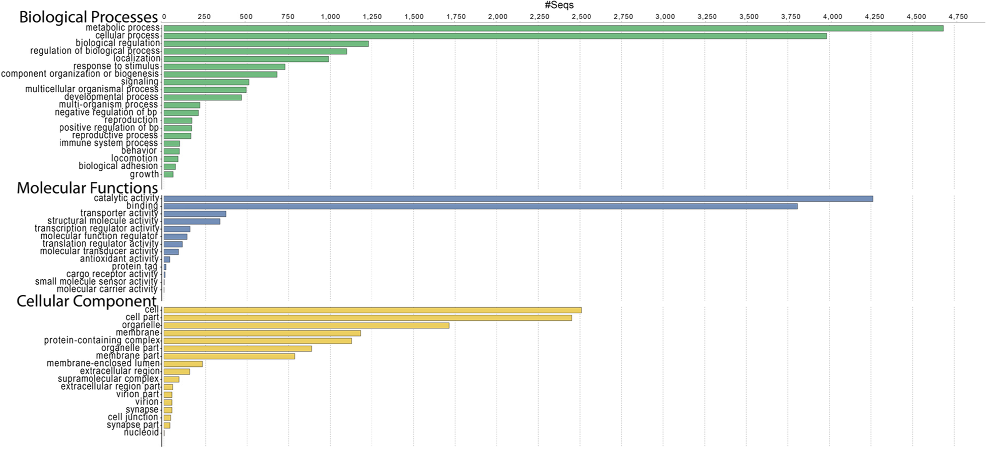This screenshot has height=449, width=987.
Task: Click the 'cell part' label
Action: point(142,318)
